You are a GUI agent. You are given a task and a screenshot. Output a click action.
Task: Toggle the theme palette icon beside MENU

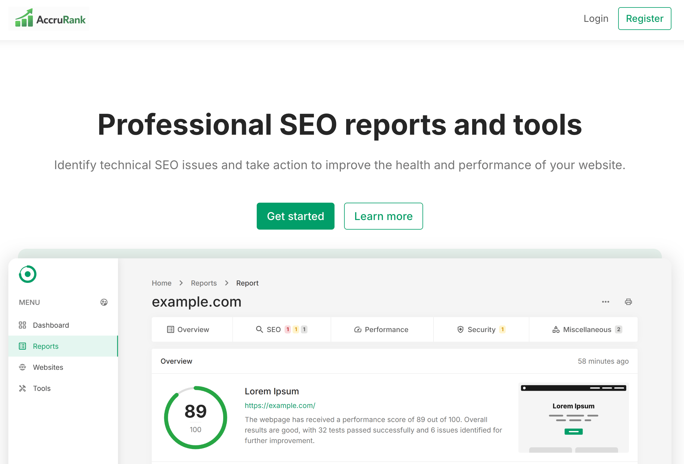[x=104, y=302]
